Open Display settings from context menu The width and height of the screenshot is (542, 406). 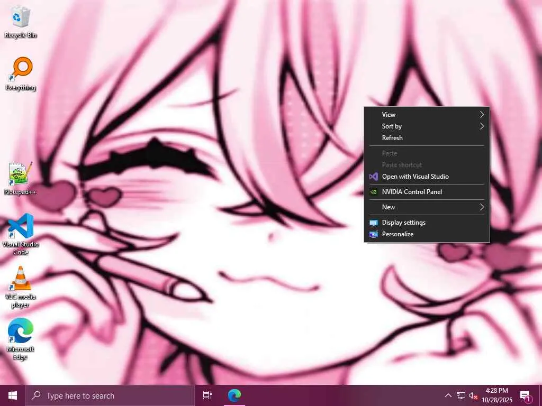[x=427, y=223]
